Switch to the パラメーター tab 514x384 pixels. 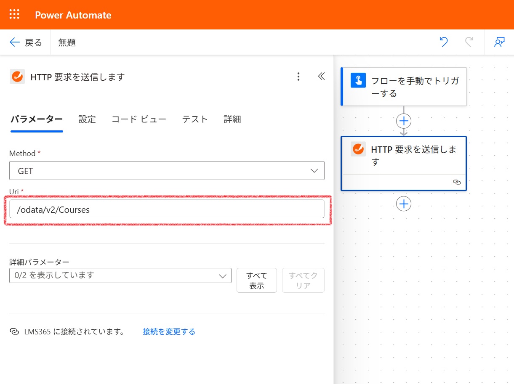tap(37, 119)
